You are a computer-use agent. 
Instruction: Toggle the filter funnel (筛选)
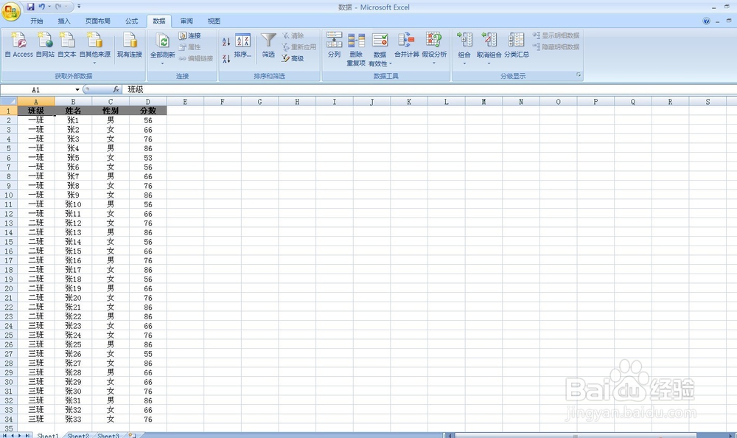click(268, 45)
